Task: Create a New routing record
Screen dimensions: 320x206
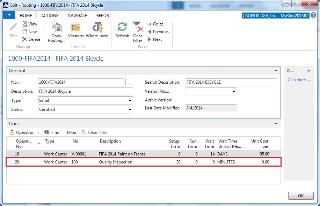Action: pyautogui.click(x=30, y=32)
